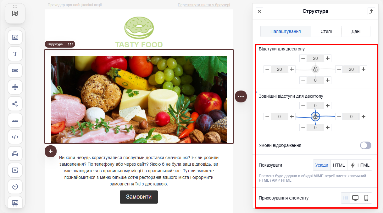Switch to the Дані tab

356,31
